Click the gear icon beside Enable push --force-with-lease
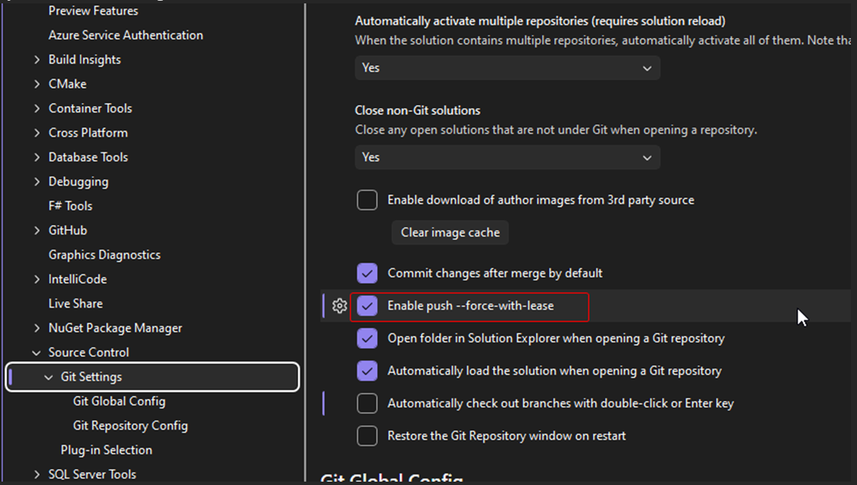 point(338,306)
